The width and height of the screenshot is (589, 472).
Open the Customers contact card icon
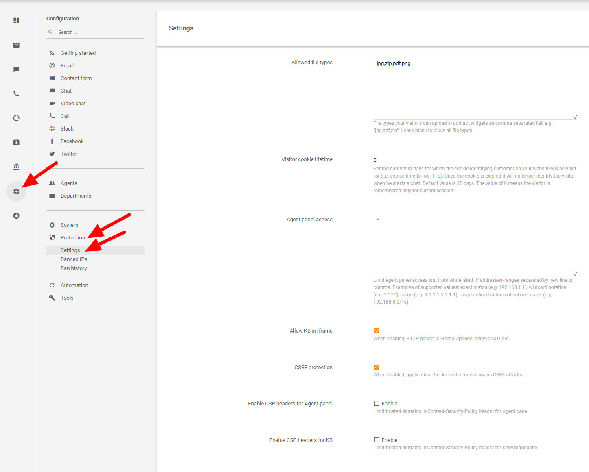click(x=16, y=143)
